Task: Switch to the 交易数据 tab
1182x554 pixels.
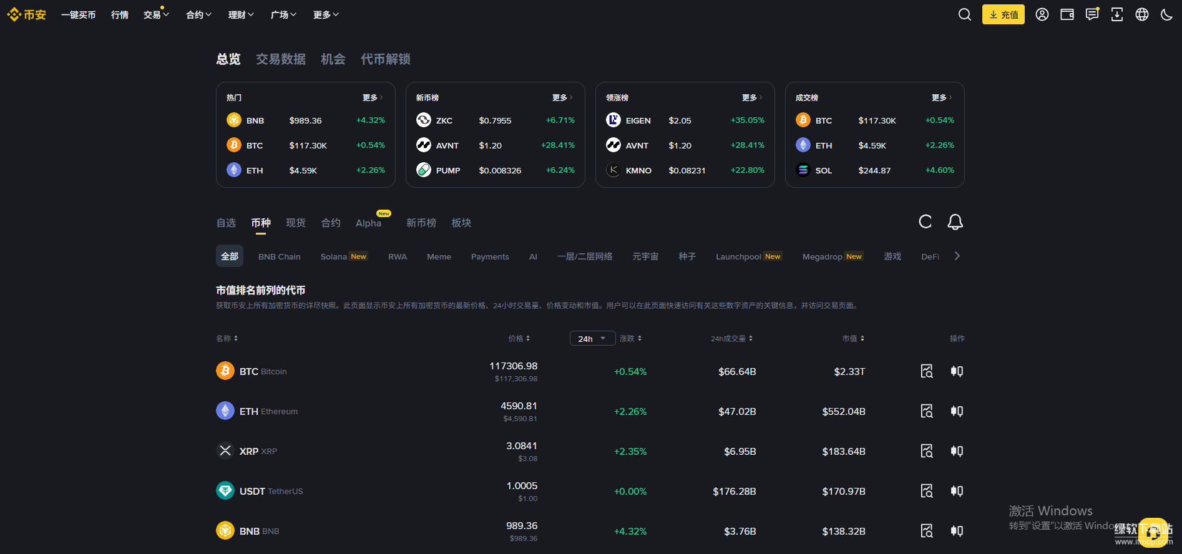Action: pyautogui.click(x=281, y=59)
